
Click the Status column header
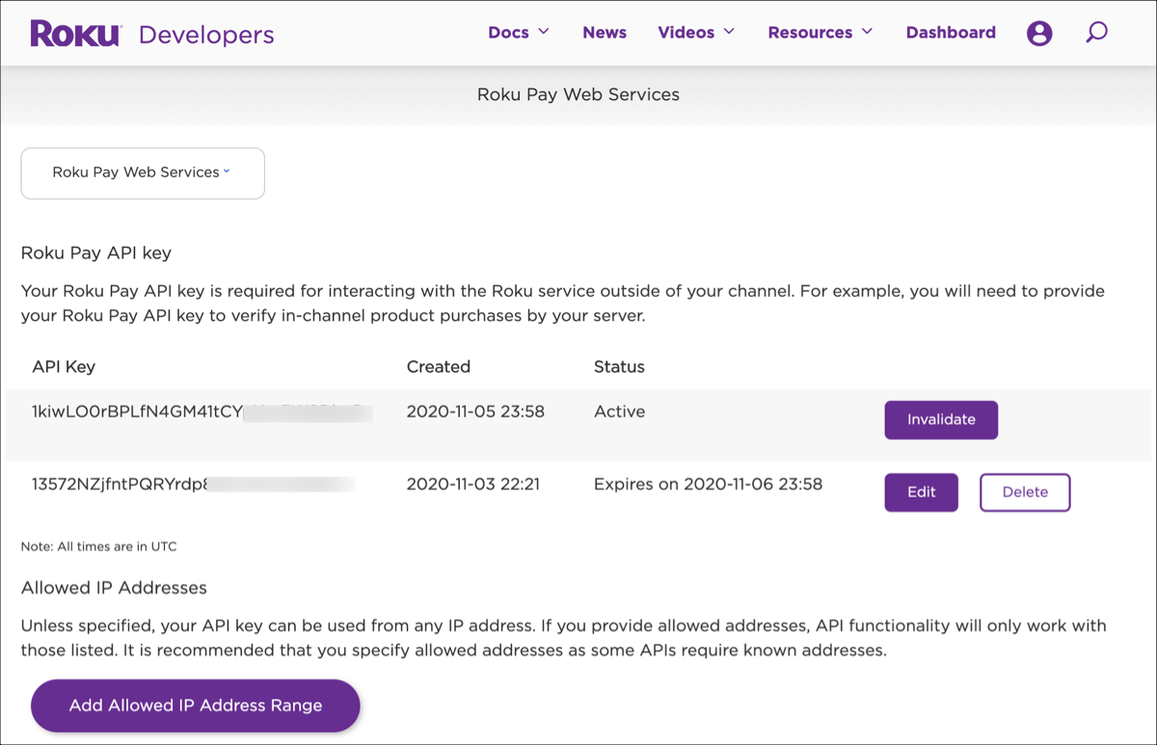[619, 367]
